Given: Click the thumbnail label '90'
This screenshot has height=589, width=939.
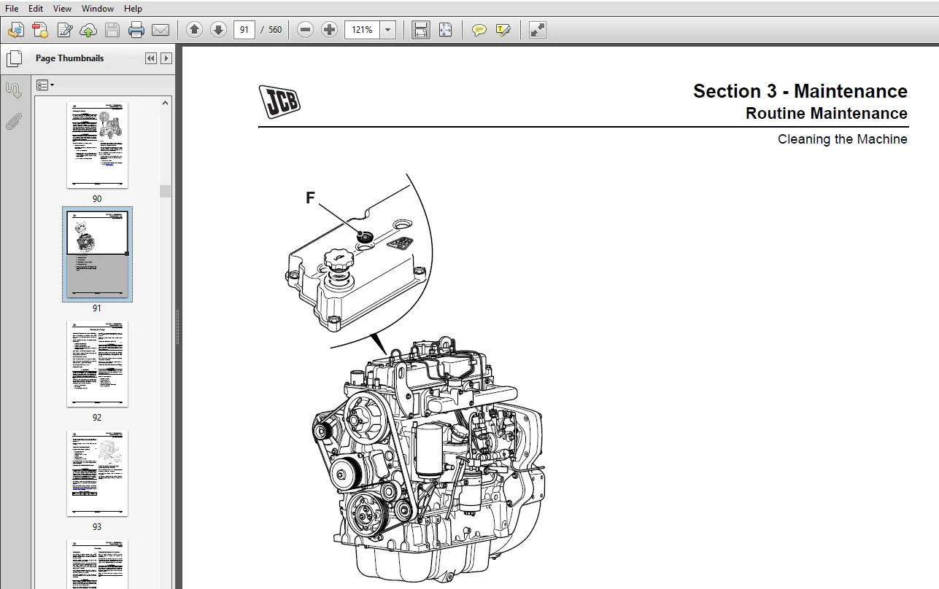Looking at the screenshot, I should click(97, 199).
